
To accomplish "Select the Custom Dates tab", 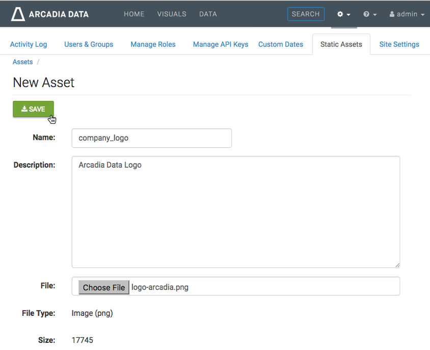I will (x=281, y=44).
